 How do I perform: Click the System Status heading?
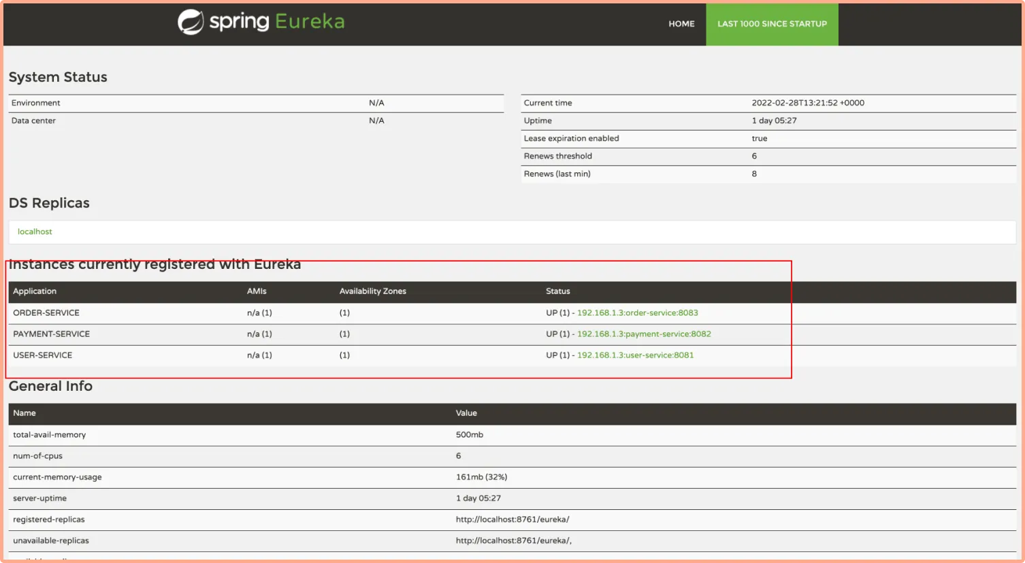pyautogui.click(x=58, y=77)
